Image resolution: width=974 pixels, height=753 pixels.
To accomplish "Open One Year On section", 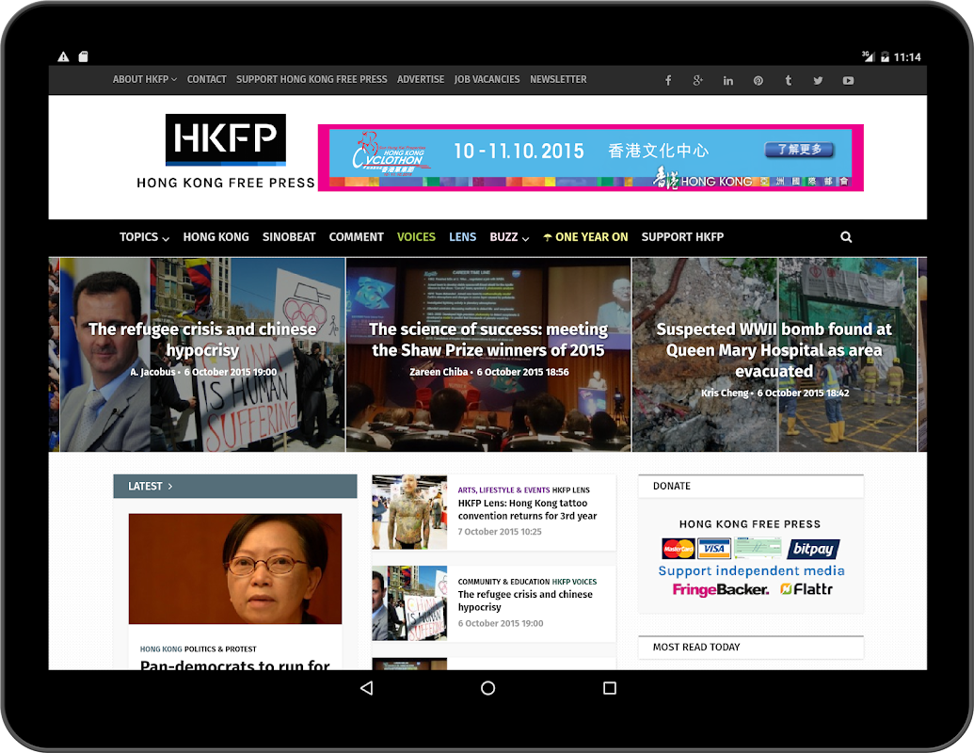I will click(x=585, y=236).
